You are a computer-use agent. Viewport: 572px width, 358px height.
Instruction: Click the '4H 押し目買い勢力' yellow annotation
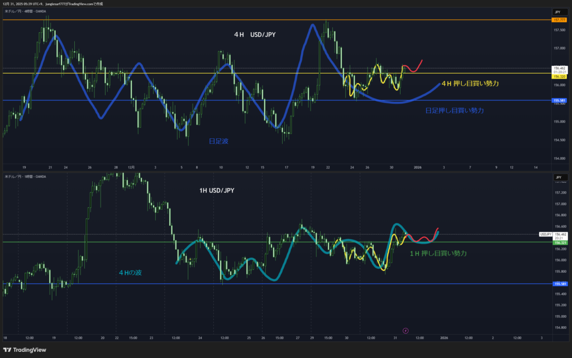[470, 83]
